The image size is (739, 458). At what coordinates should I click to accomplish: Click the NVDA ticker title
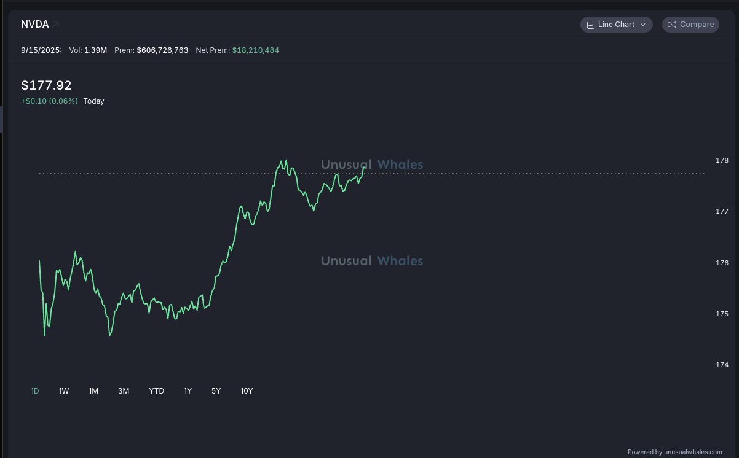point(34,24)
